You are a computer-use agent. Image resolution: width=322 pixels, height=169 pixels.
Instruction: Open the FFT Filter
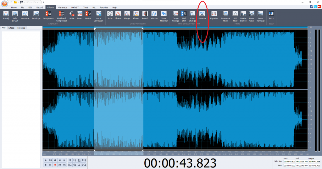[235, 16]
